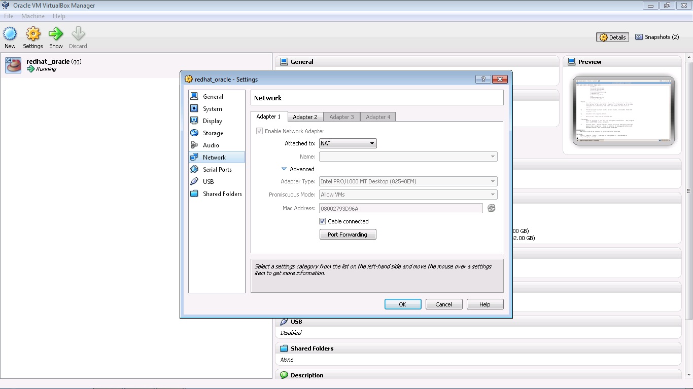
Task: Click the New virtual machine icon
Action: click(x=10, y=34)
